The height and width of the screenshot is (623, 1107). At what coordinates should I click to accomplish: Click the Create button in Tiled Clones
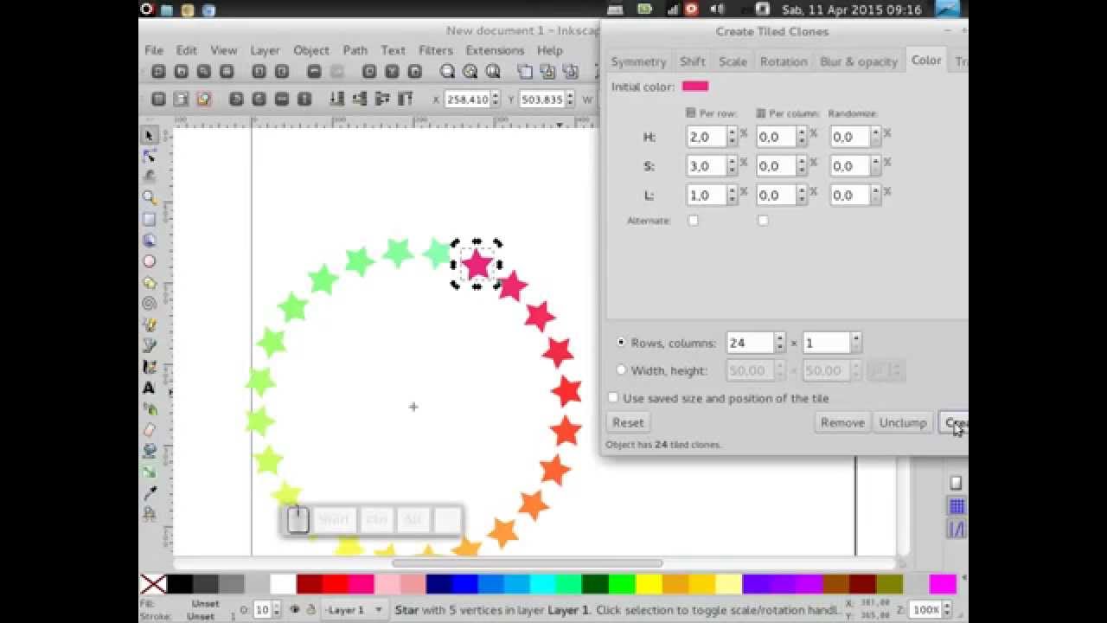tap(953, 422)
